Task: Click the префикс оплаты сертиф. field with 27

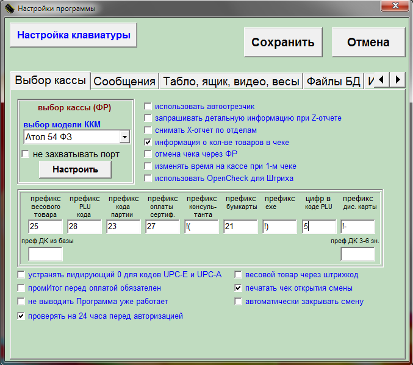Action: [162, 226]
